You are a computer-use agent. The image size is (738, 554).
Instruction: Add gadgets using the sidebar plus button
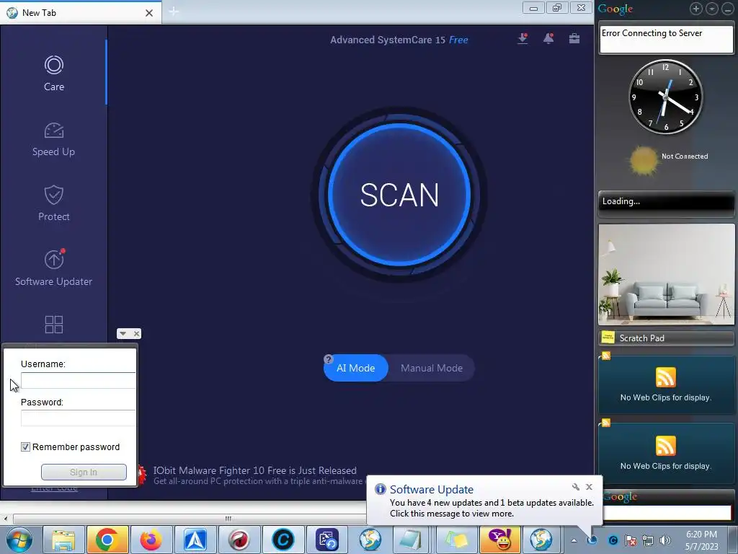point(696,9)
